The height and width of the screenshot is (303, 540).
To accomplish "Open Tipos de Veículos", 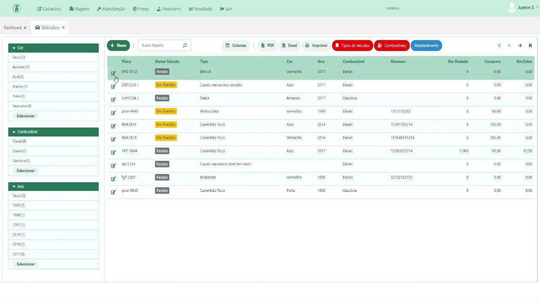I will click(352, 45).
